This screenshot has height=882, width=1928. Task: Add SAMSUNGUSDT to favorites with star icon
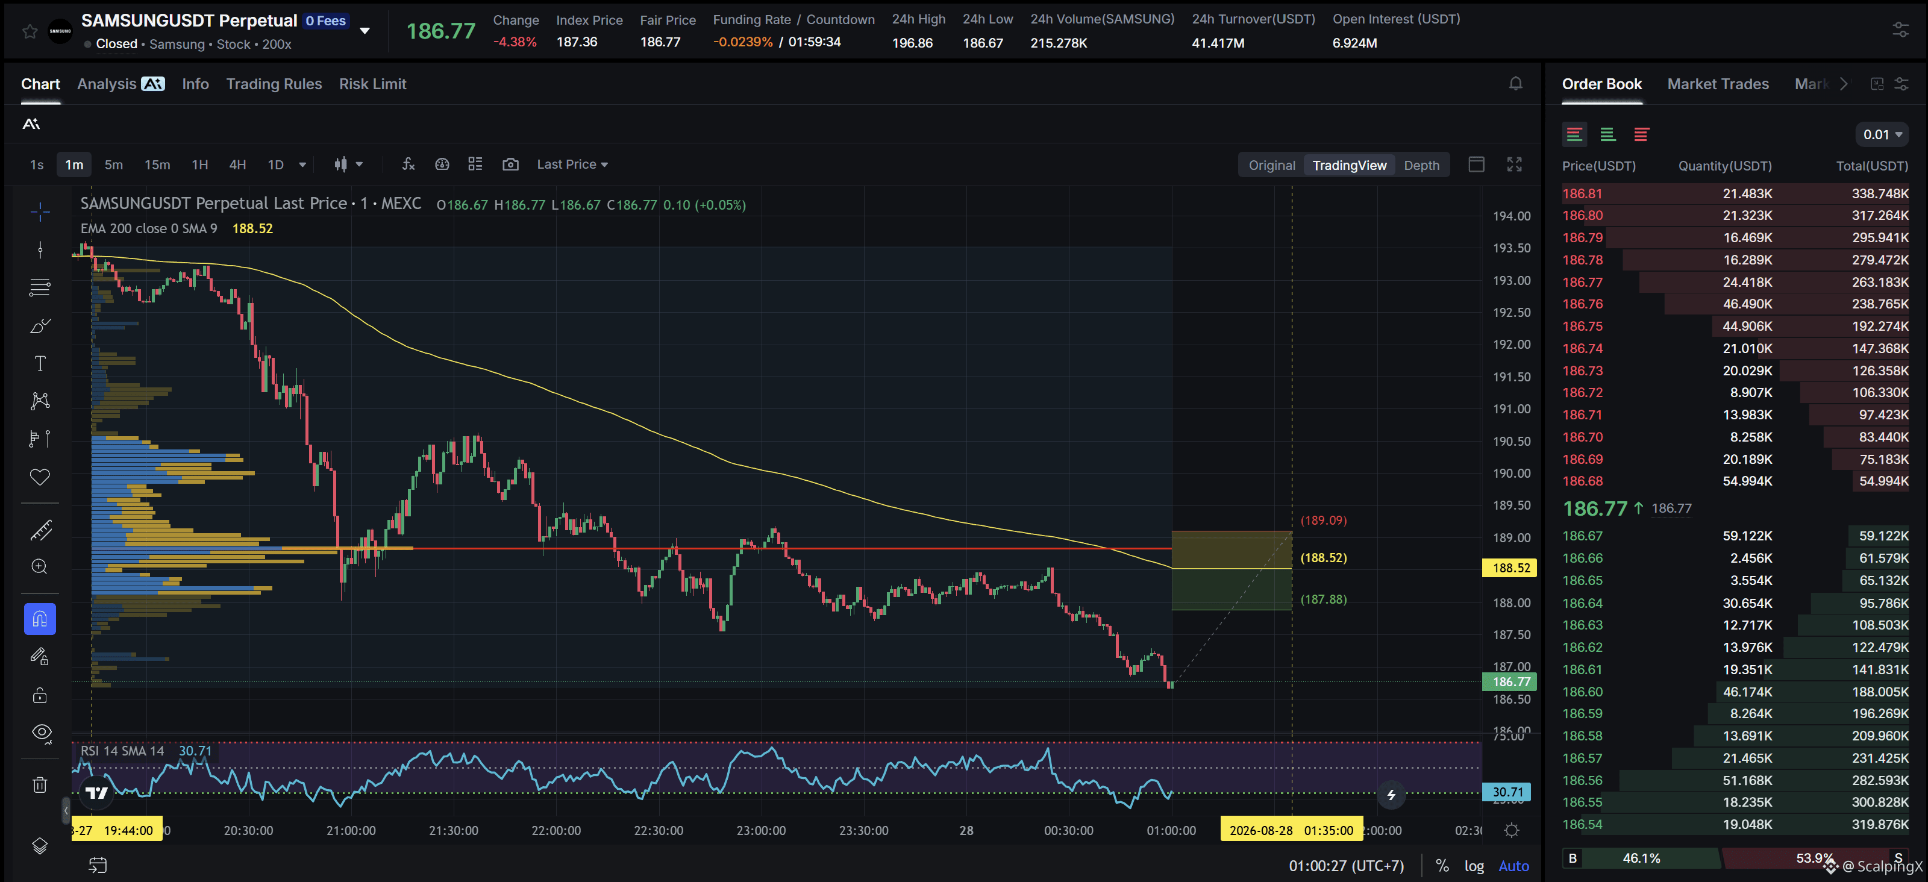coord(30,31)
